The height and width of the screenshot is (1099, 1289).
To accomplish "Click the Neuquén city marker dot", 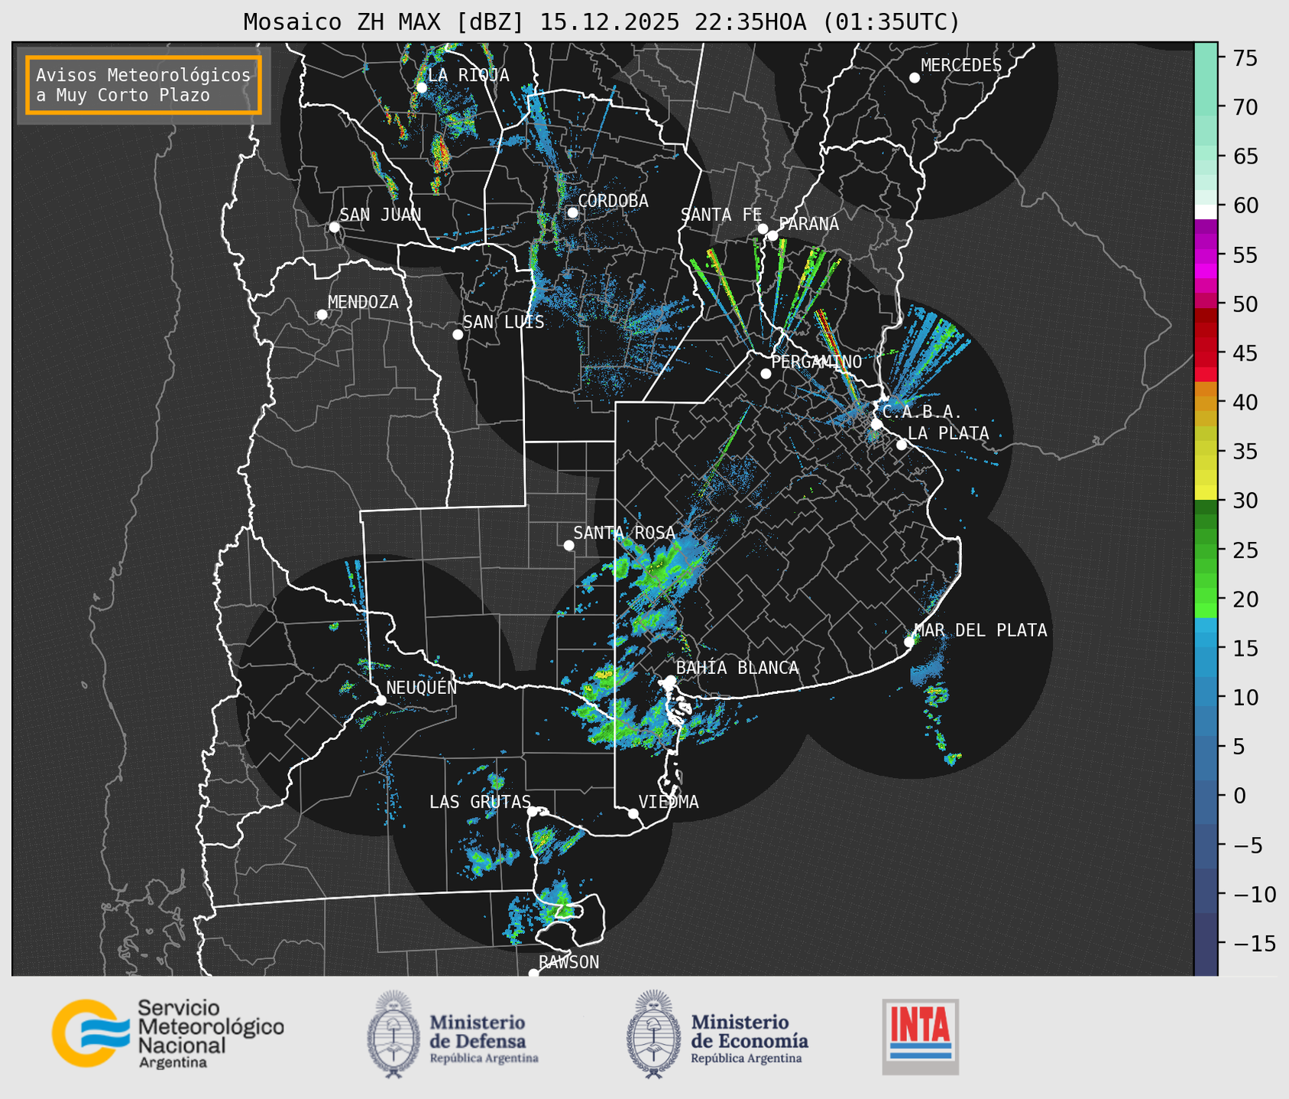I will click(381, 700).
